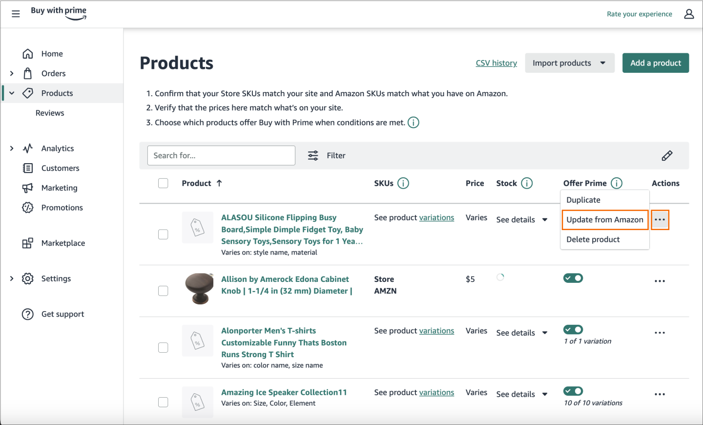Image resolution: width=703 pixels, height=425 pixels.
Task: Click the account profile icon
Action: [689, 14]
